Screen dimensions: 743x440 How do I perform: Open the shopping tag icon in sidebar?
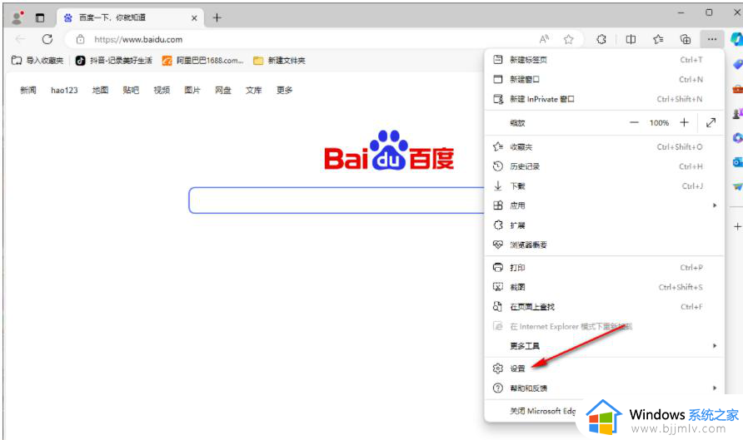tap(737, 64)
